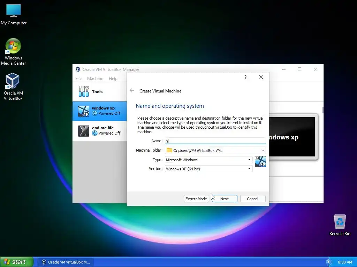
Task: Click the system tray expand arrow
Action: coord(329,262)
